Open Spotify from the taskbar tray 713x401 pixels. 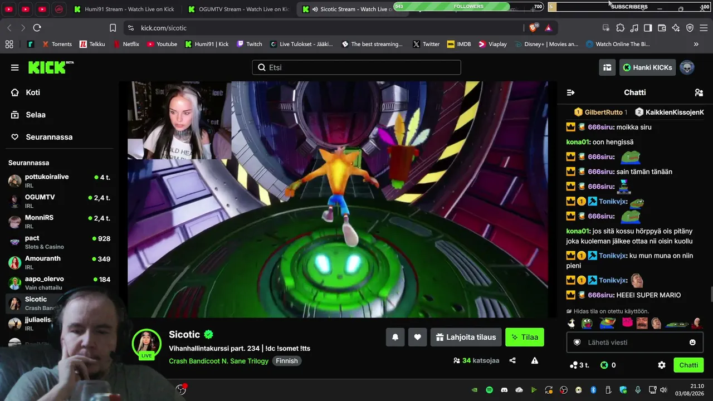click(490, 390)
